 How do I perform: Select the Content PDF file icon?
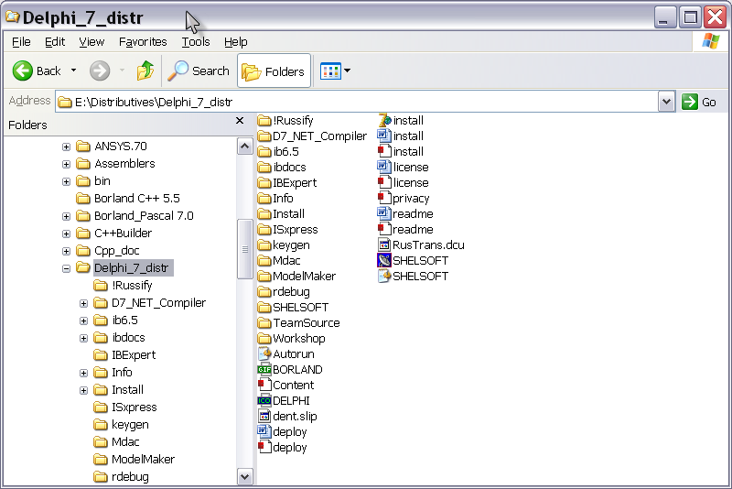(264, 385)
